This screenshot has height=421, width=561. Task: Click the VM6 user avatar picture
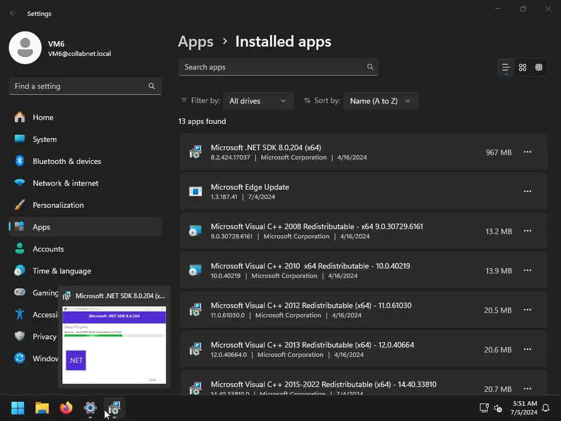[25, 48]
